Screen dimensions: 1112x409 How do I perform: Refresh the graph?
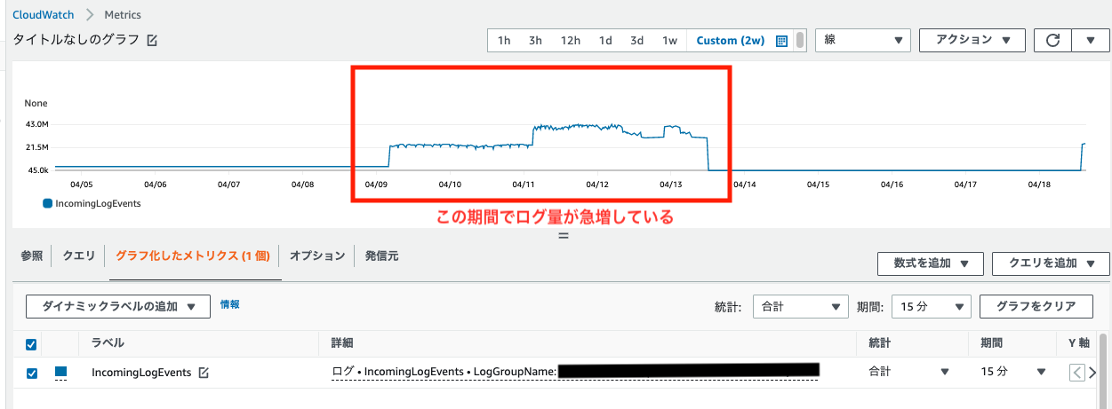[1052, 40]
